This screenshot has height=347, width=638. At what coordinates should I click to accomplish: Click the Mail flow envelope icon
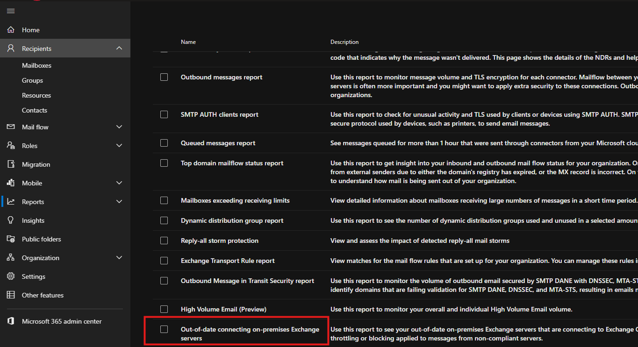[11, 127]
